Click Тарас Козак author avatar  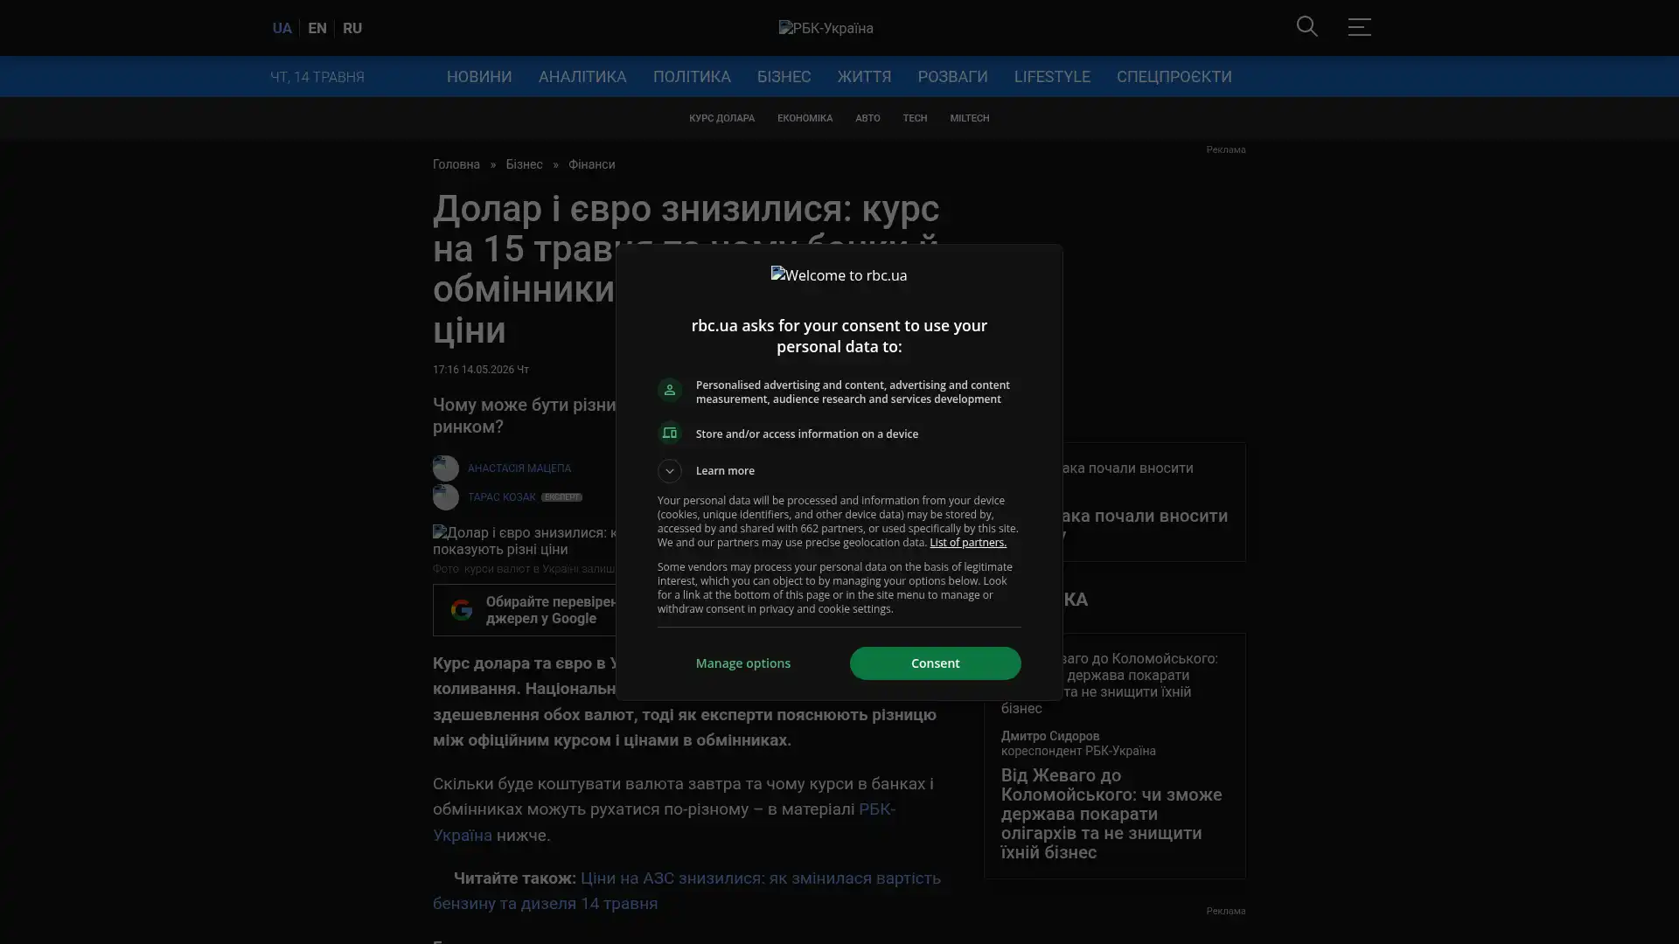coord(445,497)
